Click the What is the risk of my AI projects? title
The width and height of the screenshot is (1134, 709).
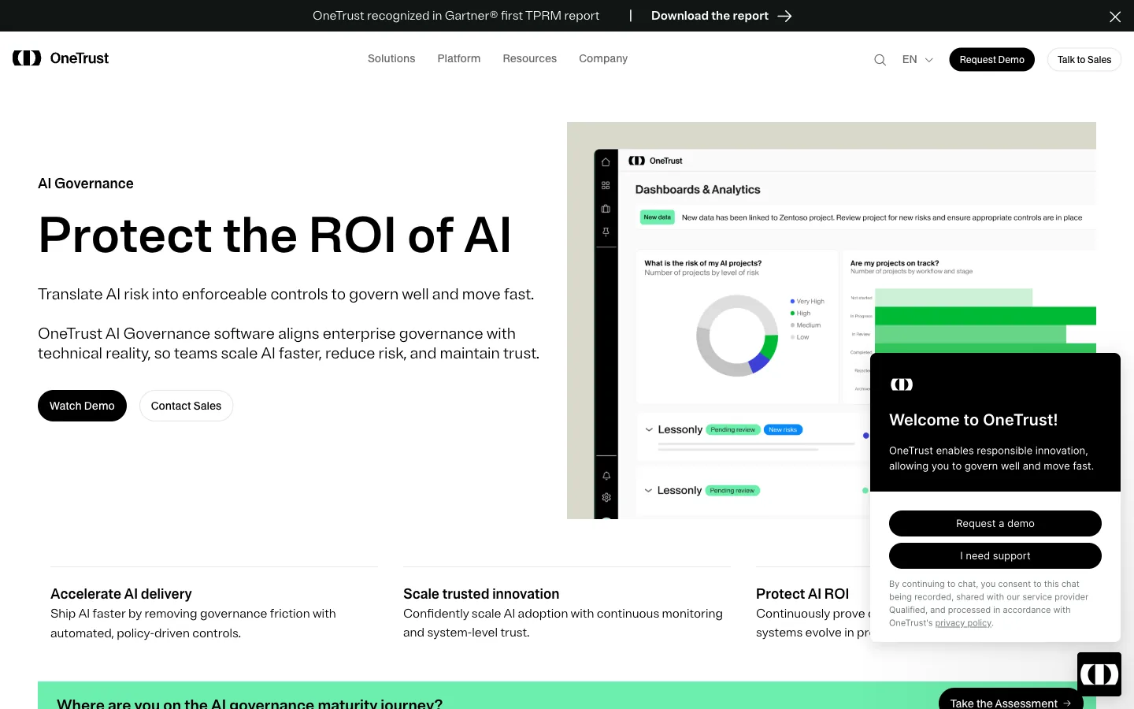703,263
